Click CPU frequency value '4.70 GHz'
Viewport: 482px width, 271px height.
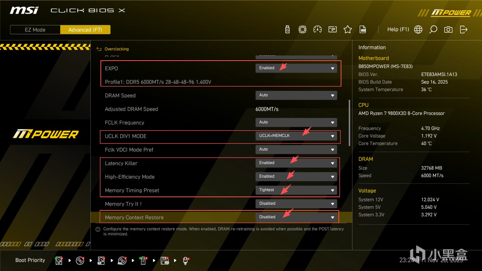[430, 128]
